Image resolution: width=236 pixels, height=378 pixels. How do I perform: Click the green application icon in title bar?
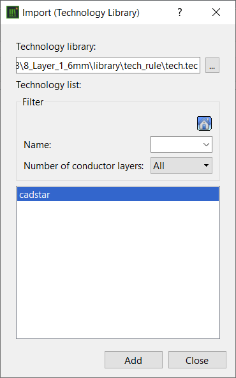[x=13, y=13]
